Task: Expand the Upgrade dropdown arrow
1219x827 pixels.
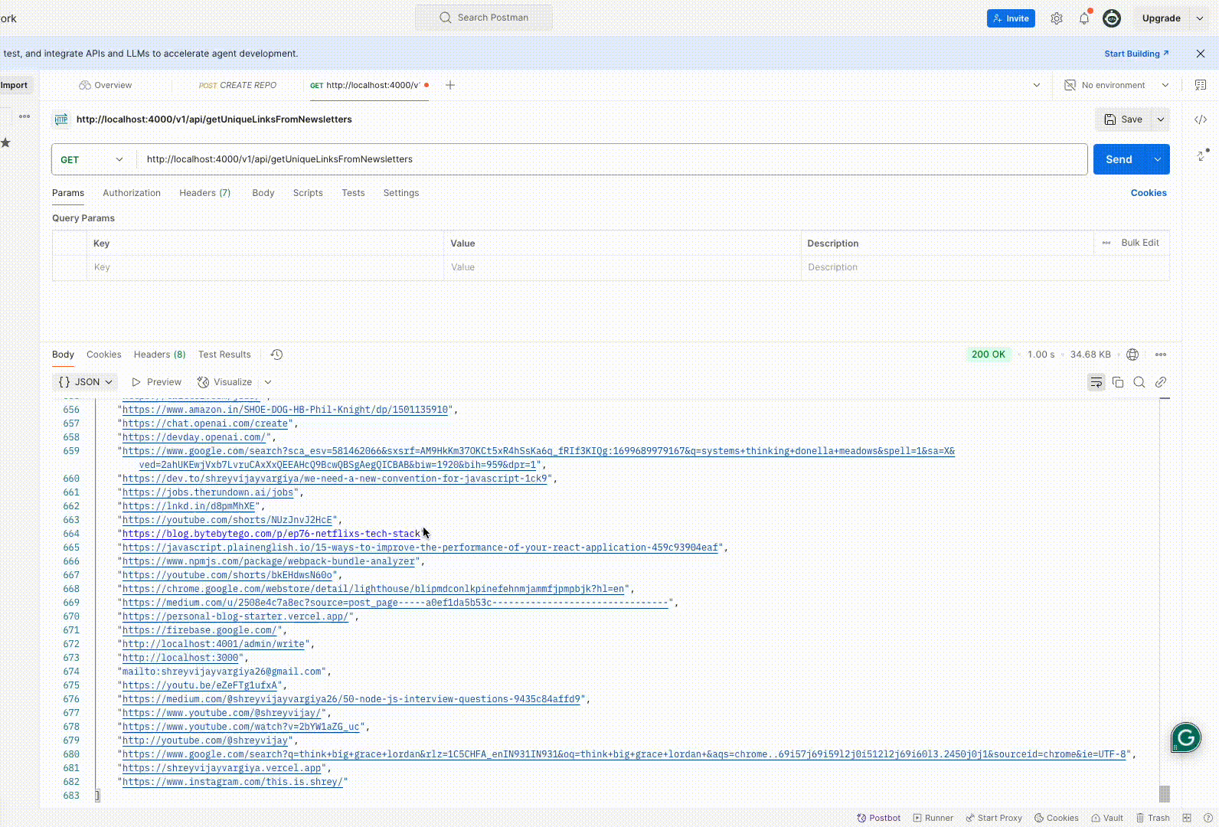Action: point(1200,18)
